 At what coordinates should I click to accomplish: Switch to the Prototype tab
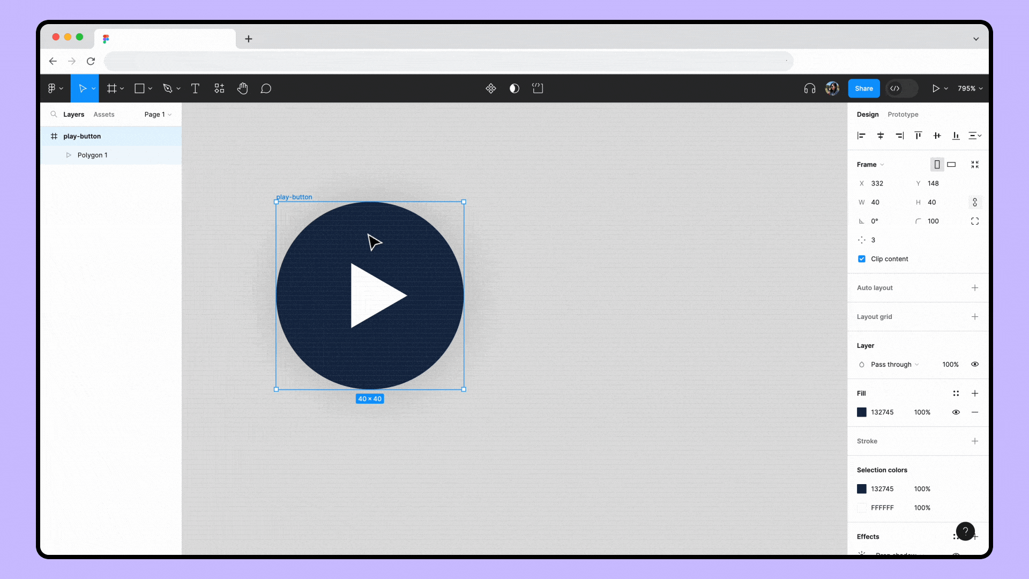coord(903,114)
